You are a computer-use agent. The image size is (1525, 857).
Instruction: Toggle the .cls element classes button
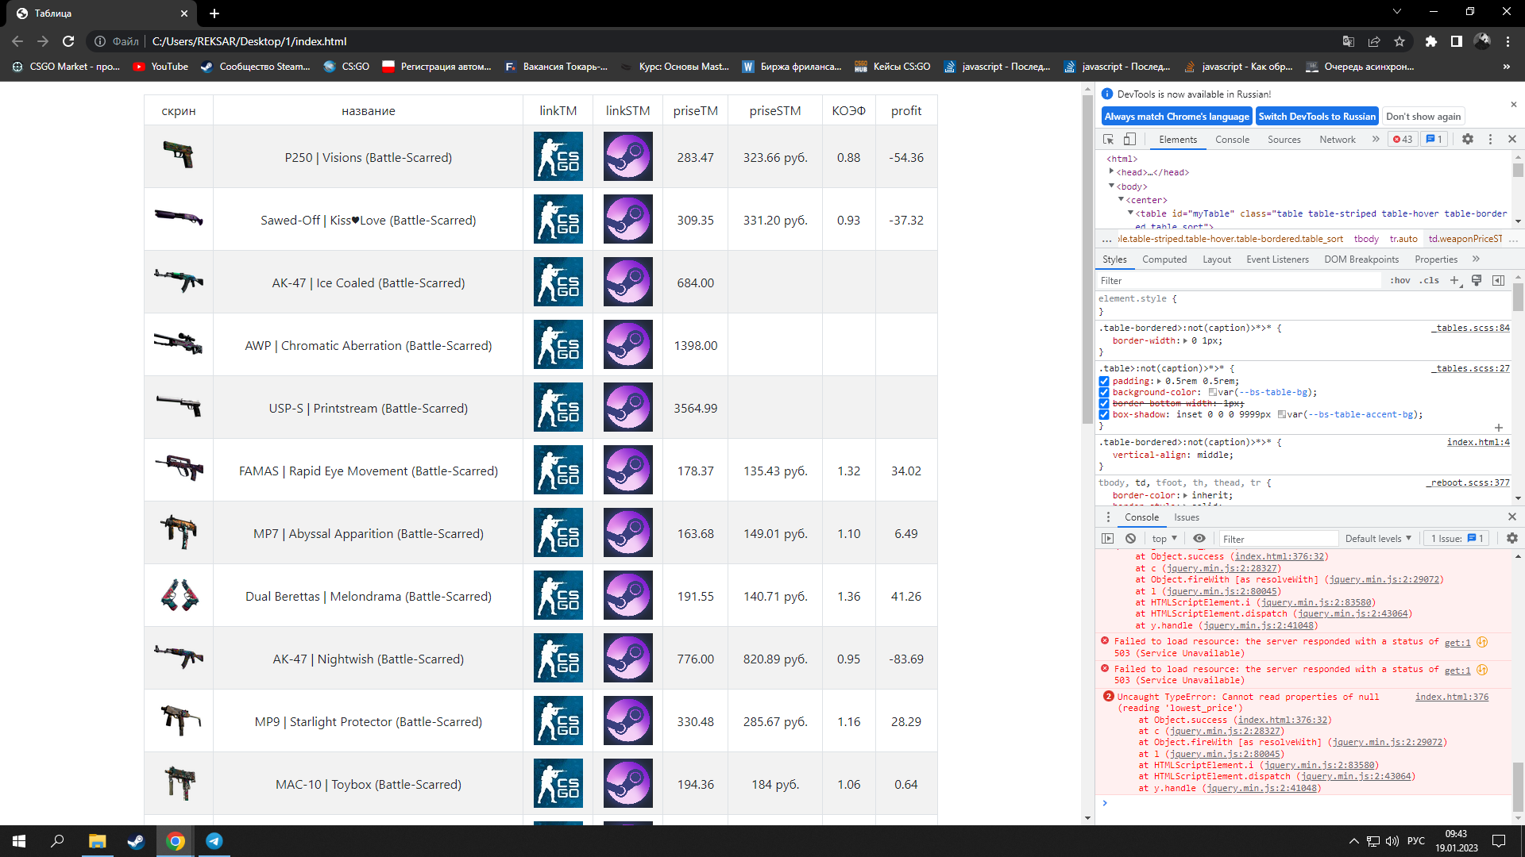(x=1430, y=280)
